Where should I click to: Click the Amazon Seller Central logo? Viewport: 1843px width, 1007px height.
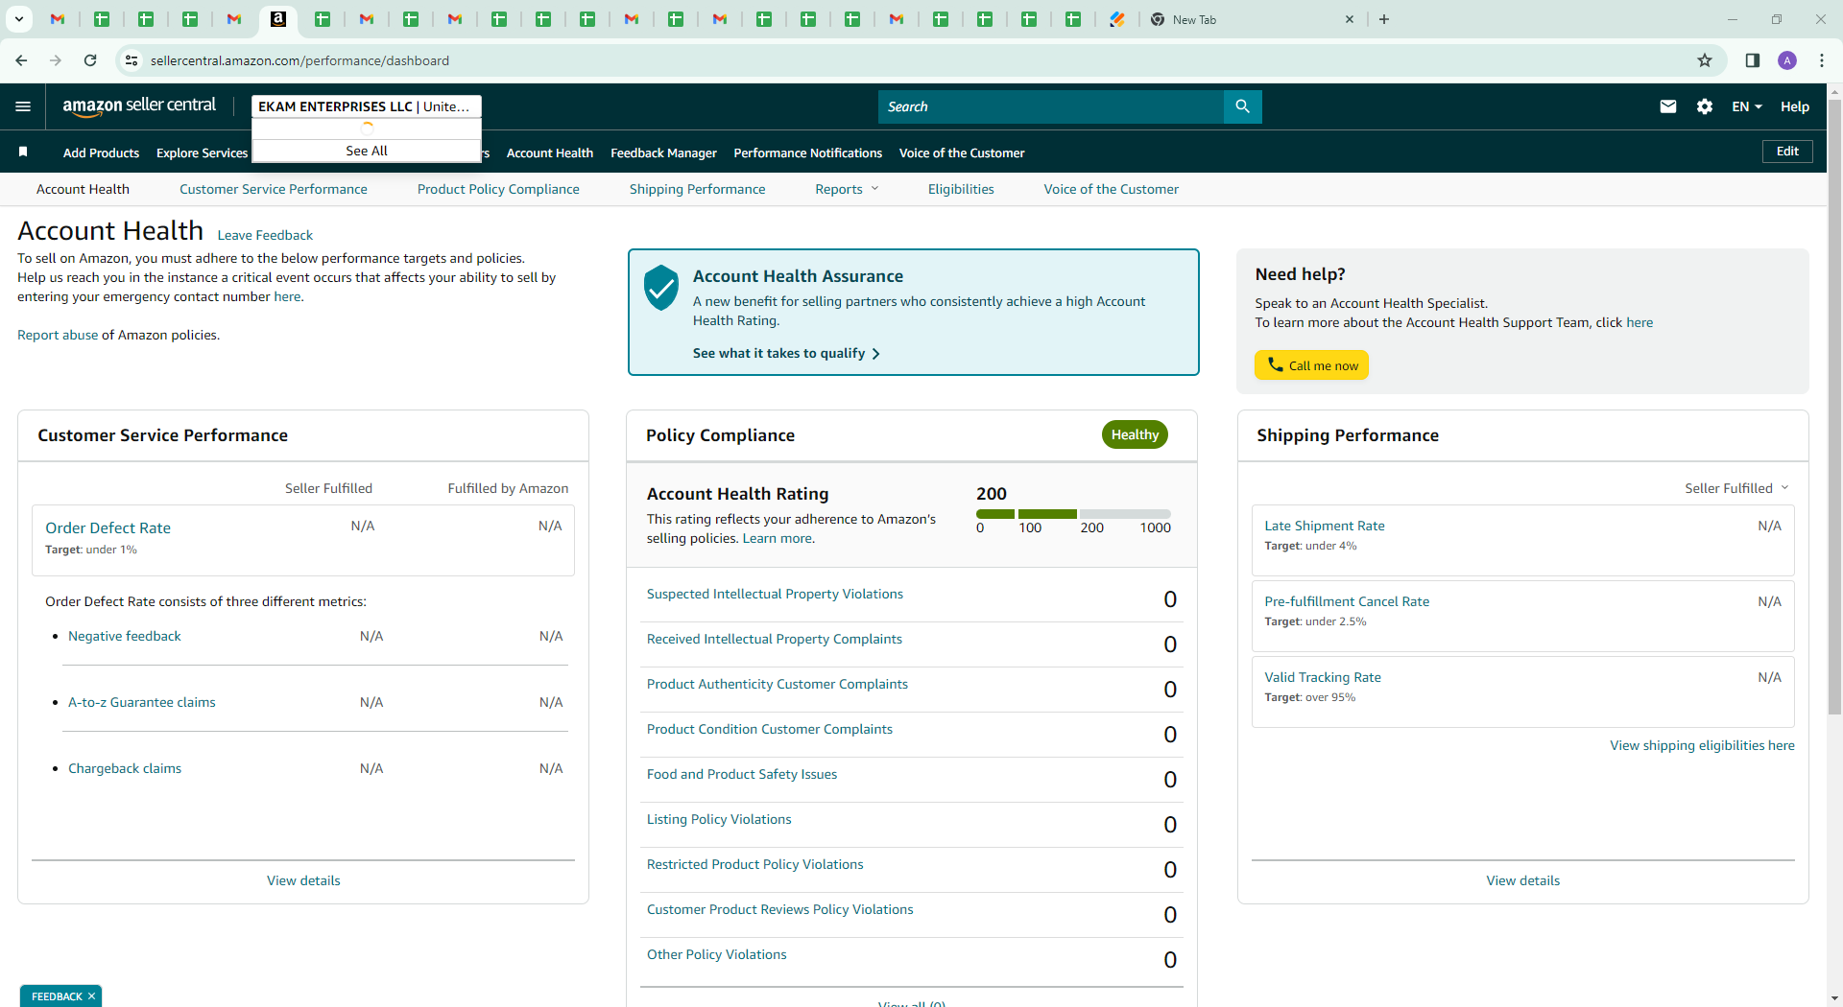coord(139,106)
